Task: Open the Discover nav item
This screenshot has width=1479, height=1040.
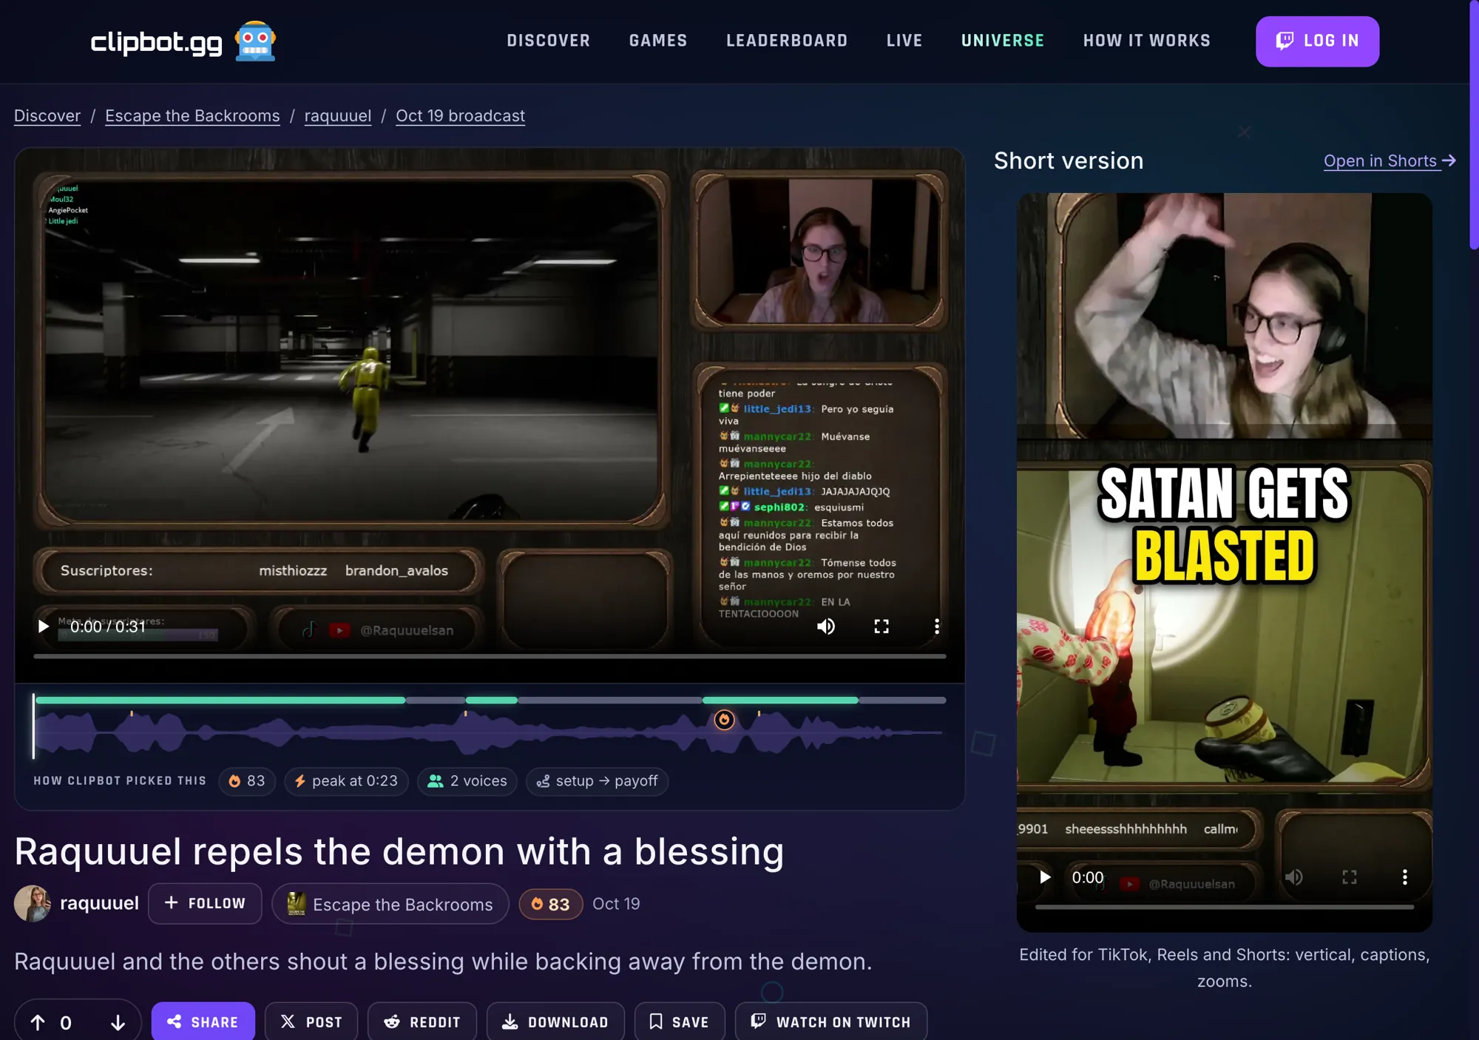Action: click(x=549, y=41)
